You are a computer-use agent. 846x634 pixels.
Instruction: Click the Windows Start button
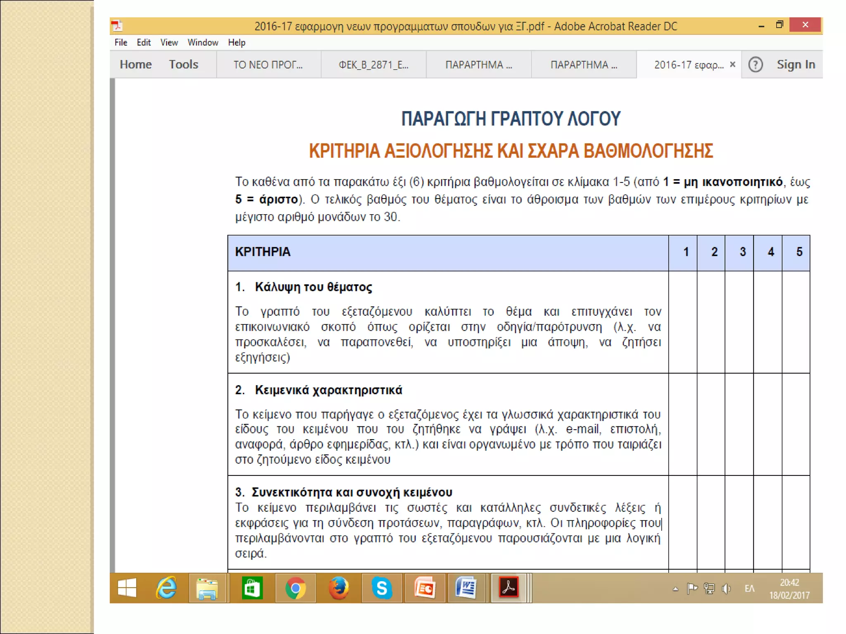click(127, 588)
